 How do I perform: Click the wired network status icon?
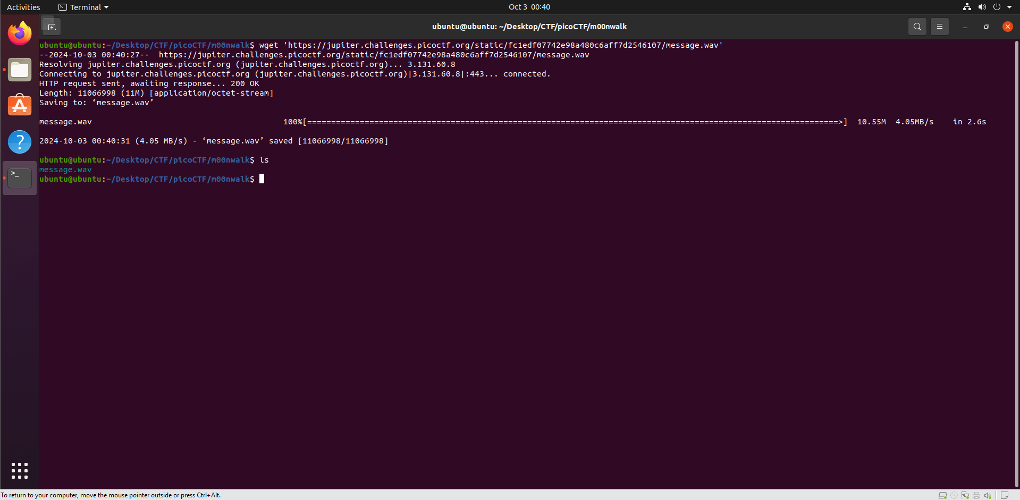967,7
